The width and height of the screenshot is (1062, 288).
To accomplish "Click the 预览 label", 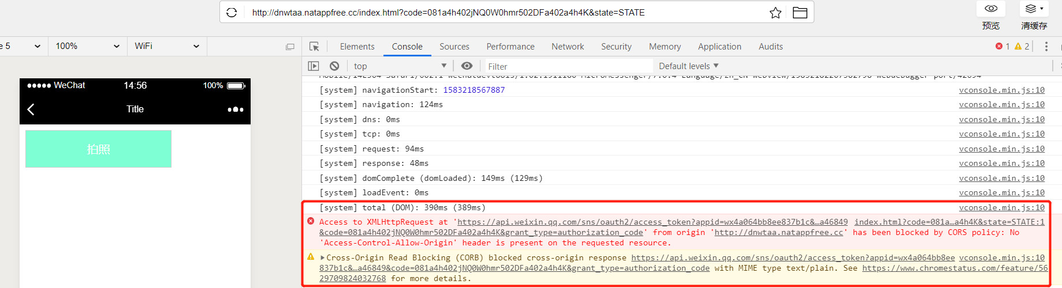I will [991, 26].
